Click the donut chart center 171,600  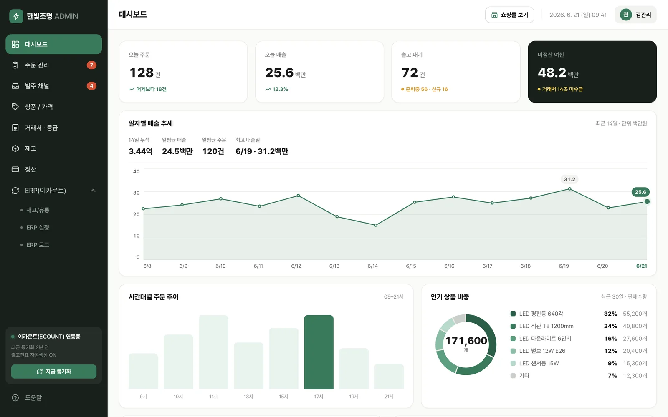(466, 341)
